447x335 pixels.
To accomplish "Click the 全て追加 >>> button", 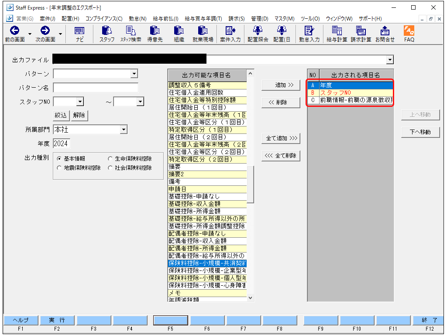I will pyautogui.click(x=281, y=138).
